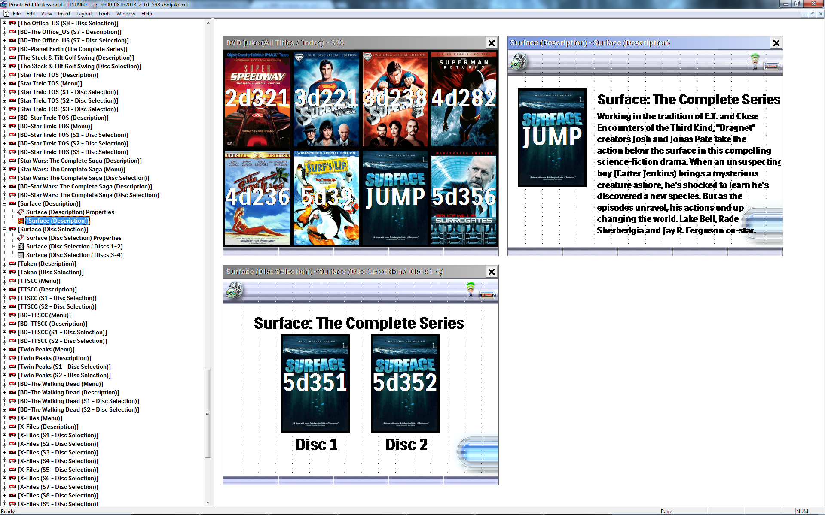Expand [BD-The Walking Dead (Menu)] node
825x515 pixels.
point(4,384)
